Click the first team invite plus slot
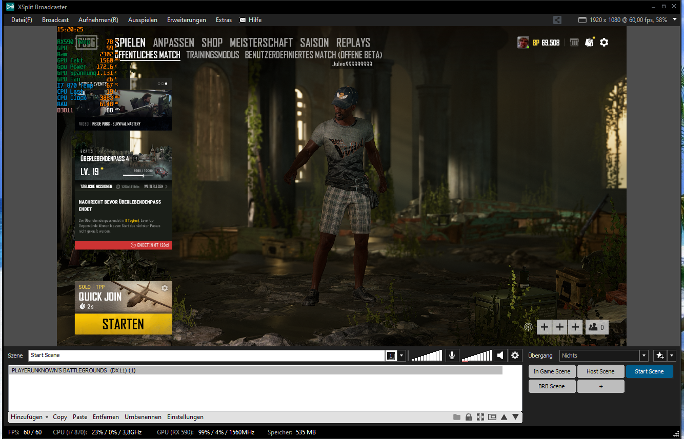Image resolution: width=684 pixels, height=439 pixels. coord(545,327)
